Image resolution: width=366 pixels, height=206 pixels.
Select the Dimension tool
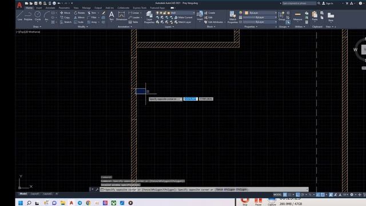[122, 16]
